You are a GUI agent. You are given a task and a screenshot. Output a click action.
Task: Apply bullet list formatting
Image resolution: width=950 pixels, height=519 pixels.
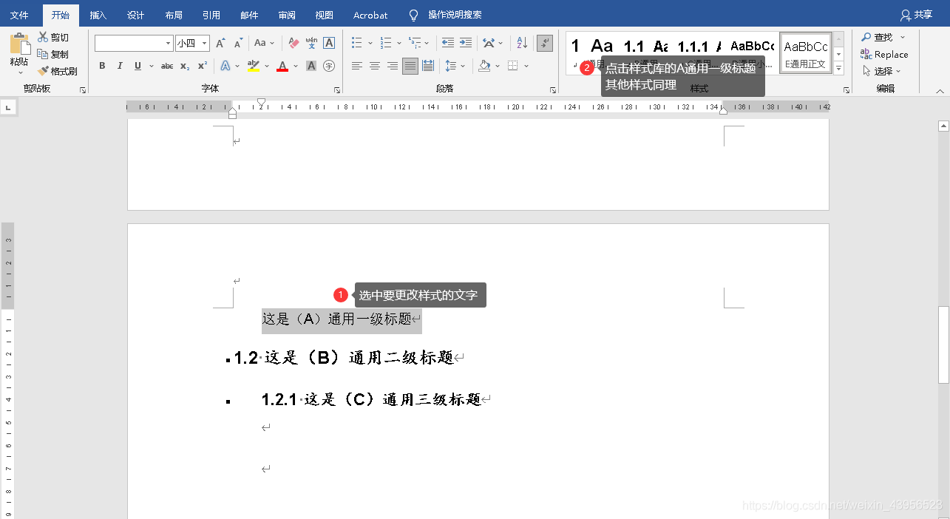point(357,43)
